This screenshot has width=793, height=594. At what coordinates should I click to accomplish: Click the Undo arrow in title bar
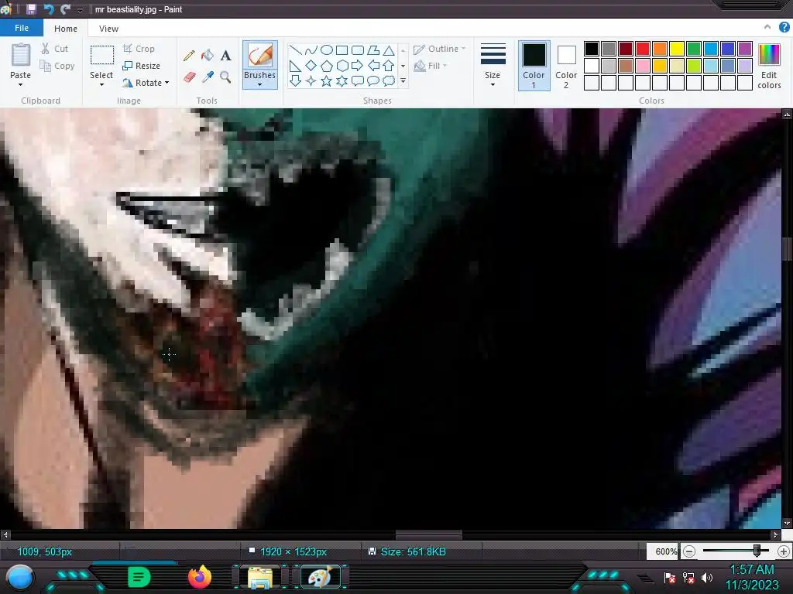click(49, 9)
